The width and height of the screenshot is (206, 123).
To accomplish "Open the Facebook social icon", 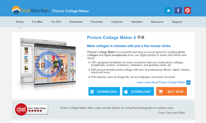I will click(178, 11).
